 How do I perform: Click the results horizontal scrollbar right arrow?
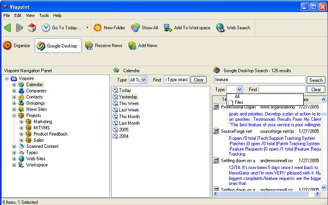click(318, 194)
